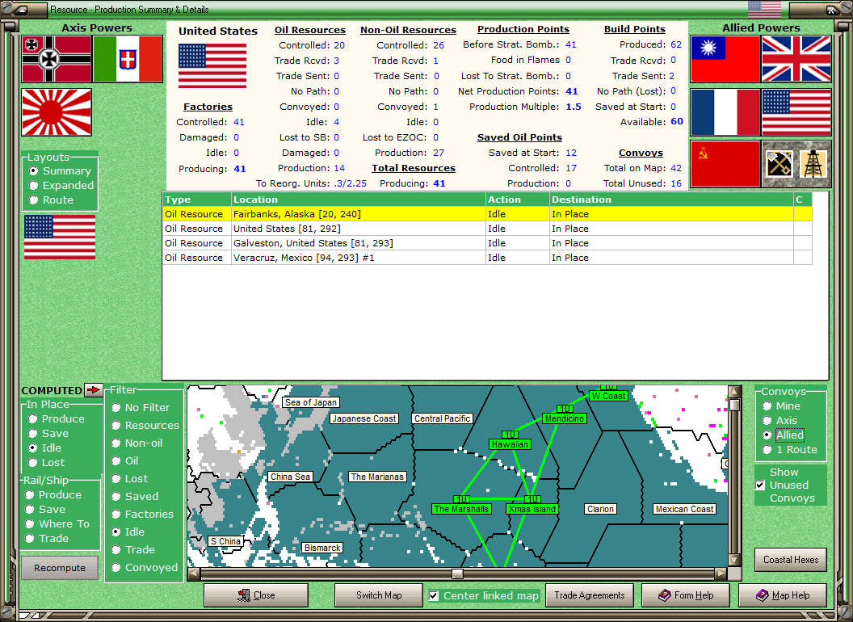Click the crossed pickaxe resources icon
The image size is (853, 622).
[x=779, y=162]
